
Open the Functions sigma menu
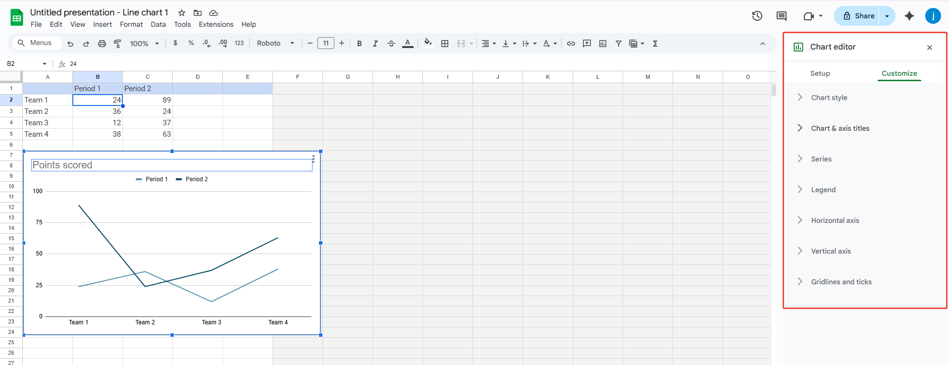(x=655, y=44)
